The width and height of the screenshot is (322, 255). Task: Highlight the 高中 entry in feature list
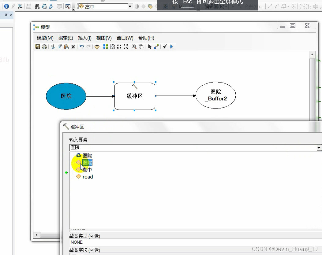(87, 170)
